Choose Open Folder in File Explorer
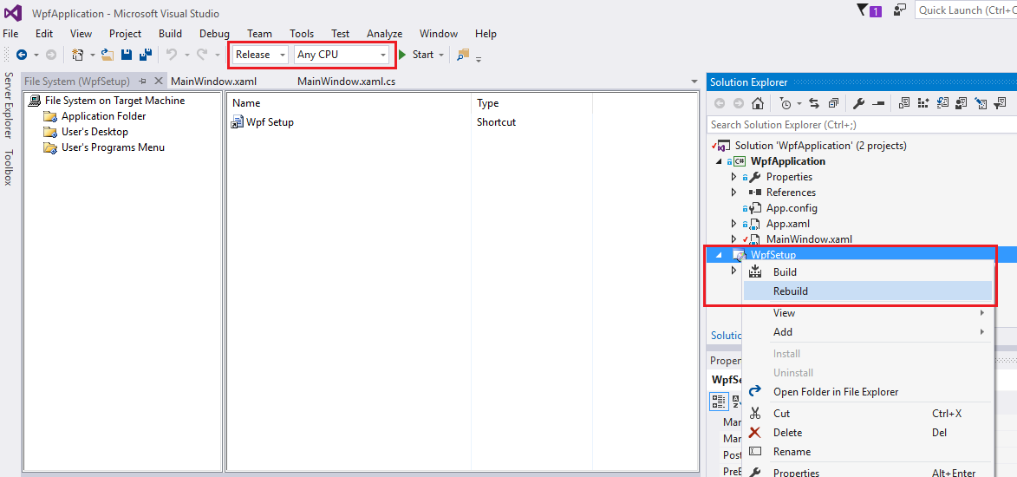The image size is (1017, 477). click(835, 392)
